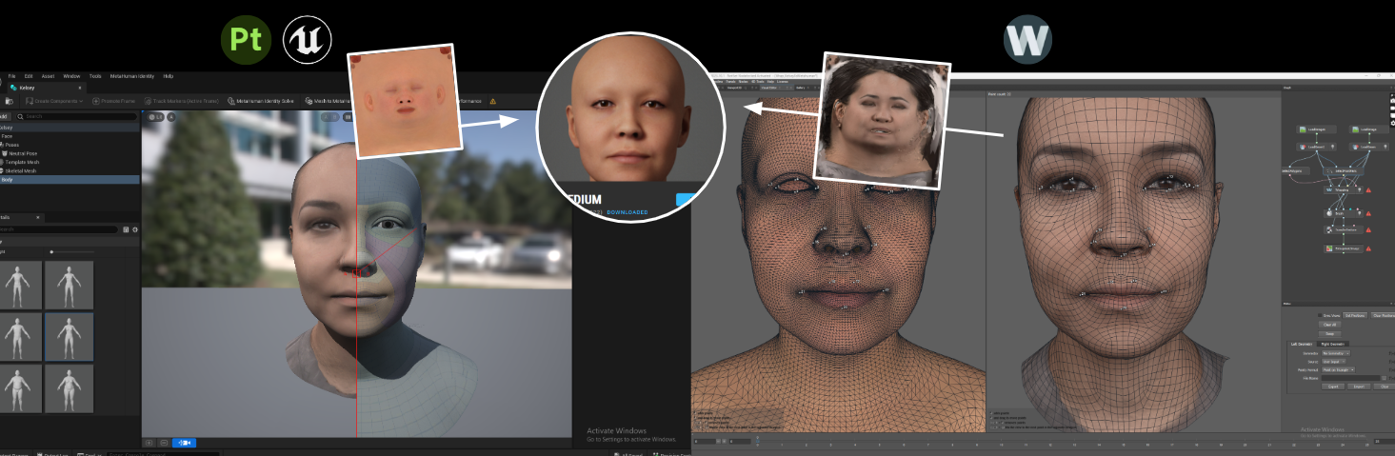Click the Mesh to MetaHuman button
The width and height of the screenshot is (1395, 456).
[x=329, y=101]
